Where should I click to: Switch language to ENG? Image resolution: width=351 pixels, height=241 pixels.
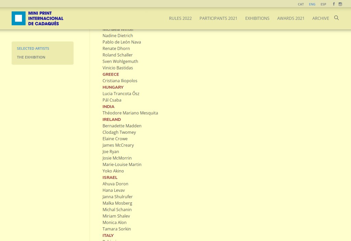(312, 4)
